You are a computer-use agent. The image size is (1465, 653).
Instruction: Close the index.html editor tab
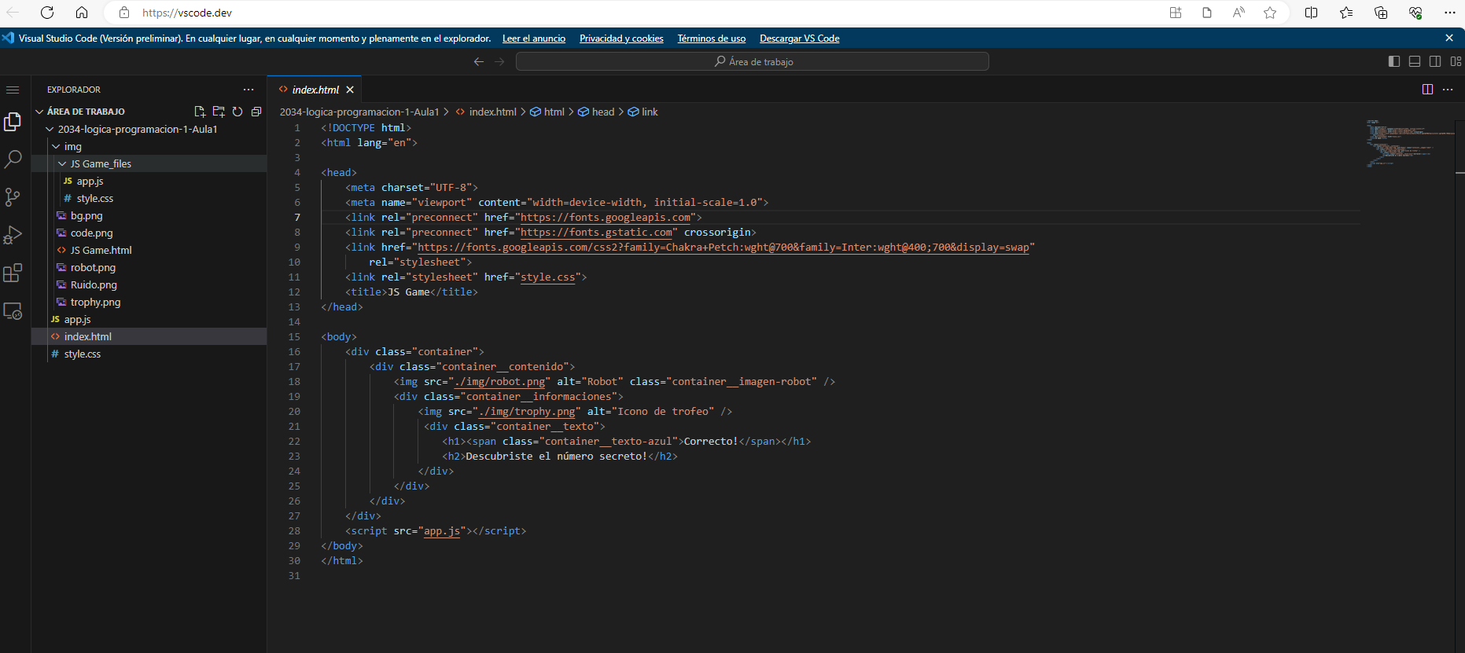(x=350, y=90)
